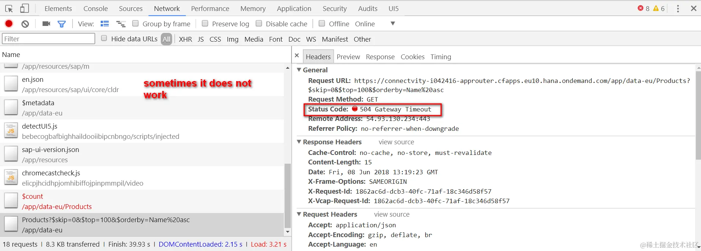The height and width of the screenshot is (251, 701).
Task: Click the inspect element picker icon
Action: [9, 8]
